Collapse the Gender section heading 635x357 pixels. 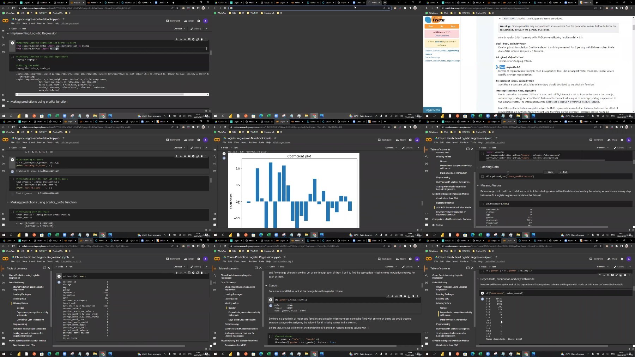[266, 286]
